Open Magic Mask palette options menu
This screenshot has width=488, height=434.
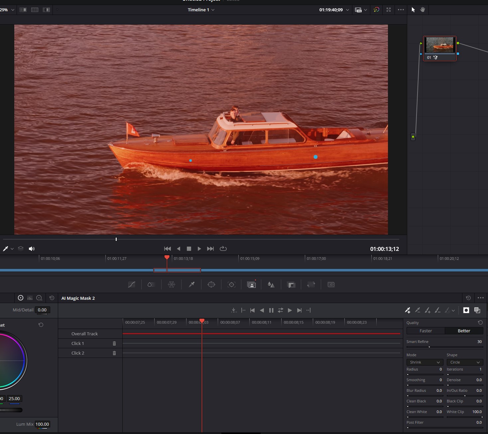pos(481,298)
